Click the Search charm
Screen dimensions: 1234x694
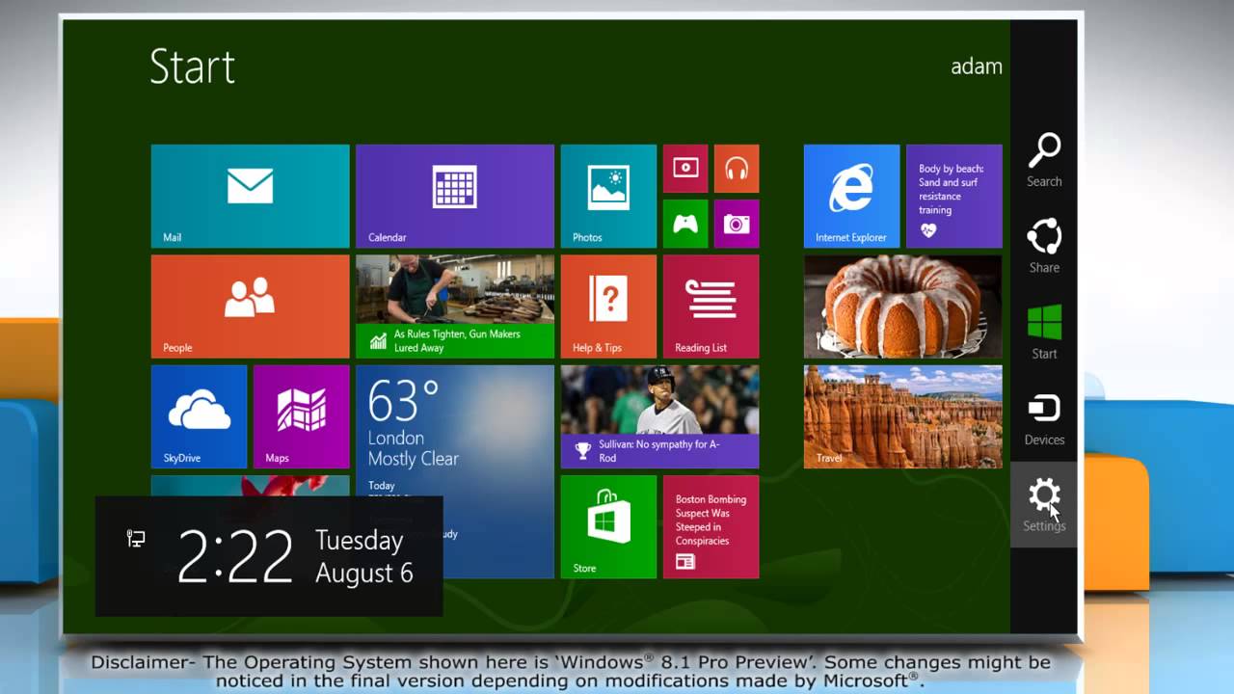pos(1044,160)
